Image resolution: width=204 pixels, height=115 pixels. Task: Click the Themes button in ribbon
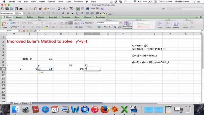185,25
